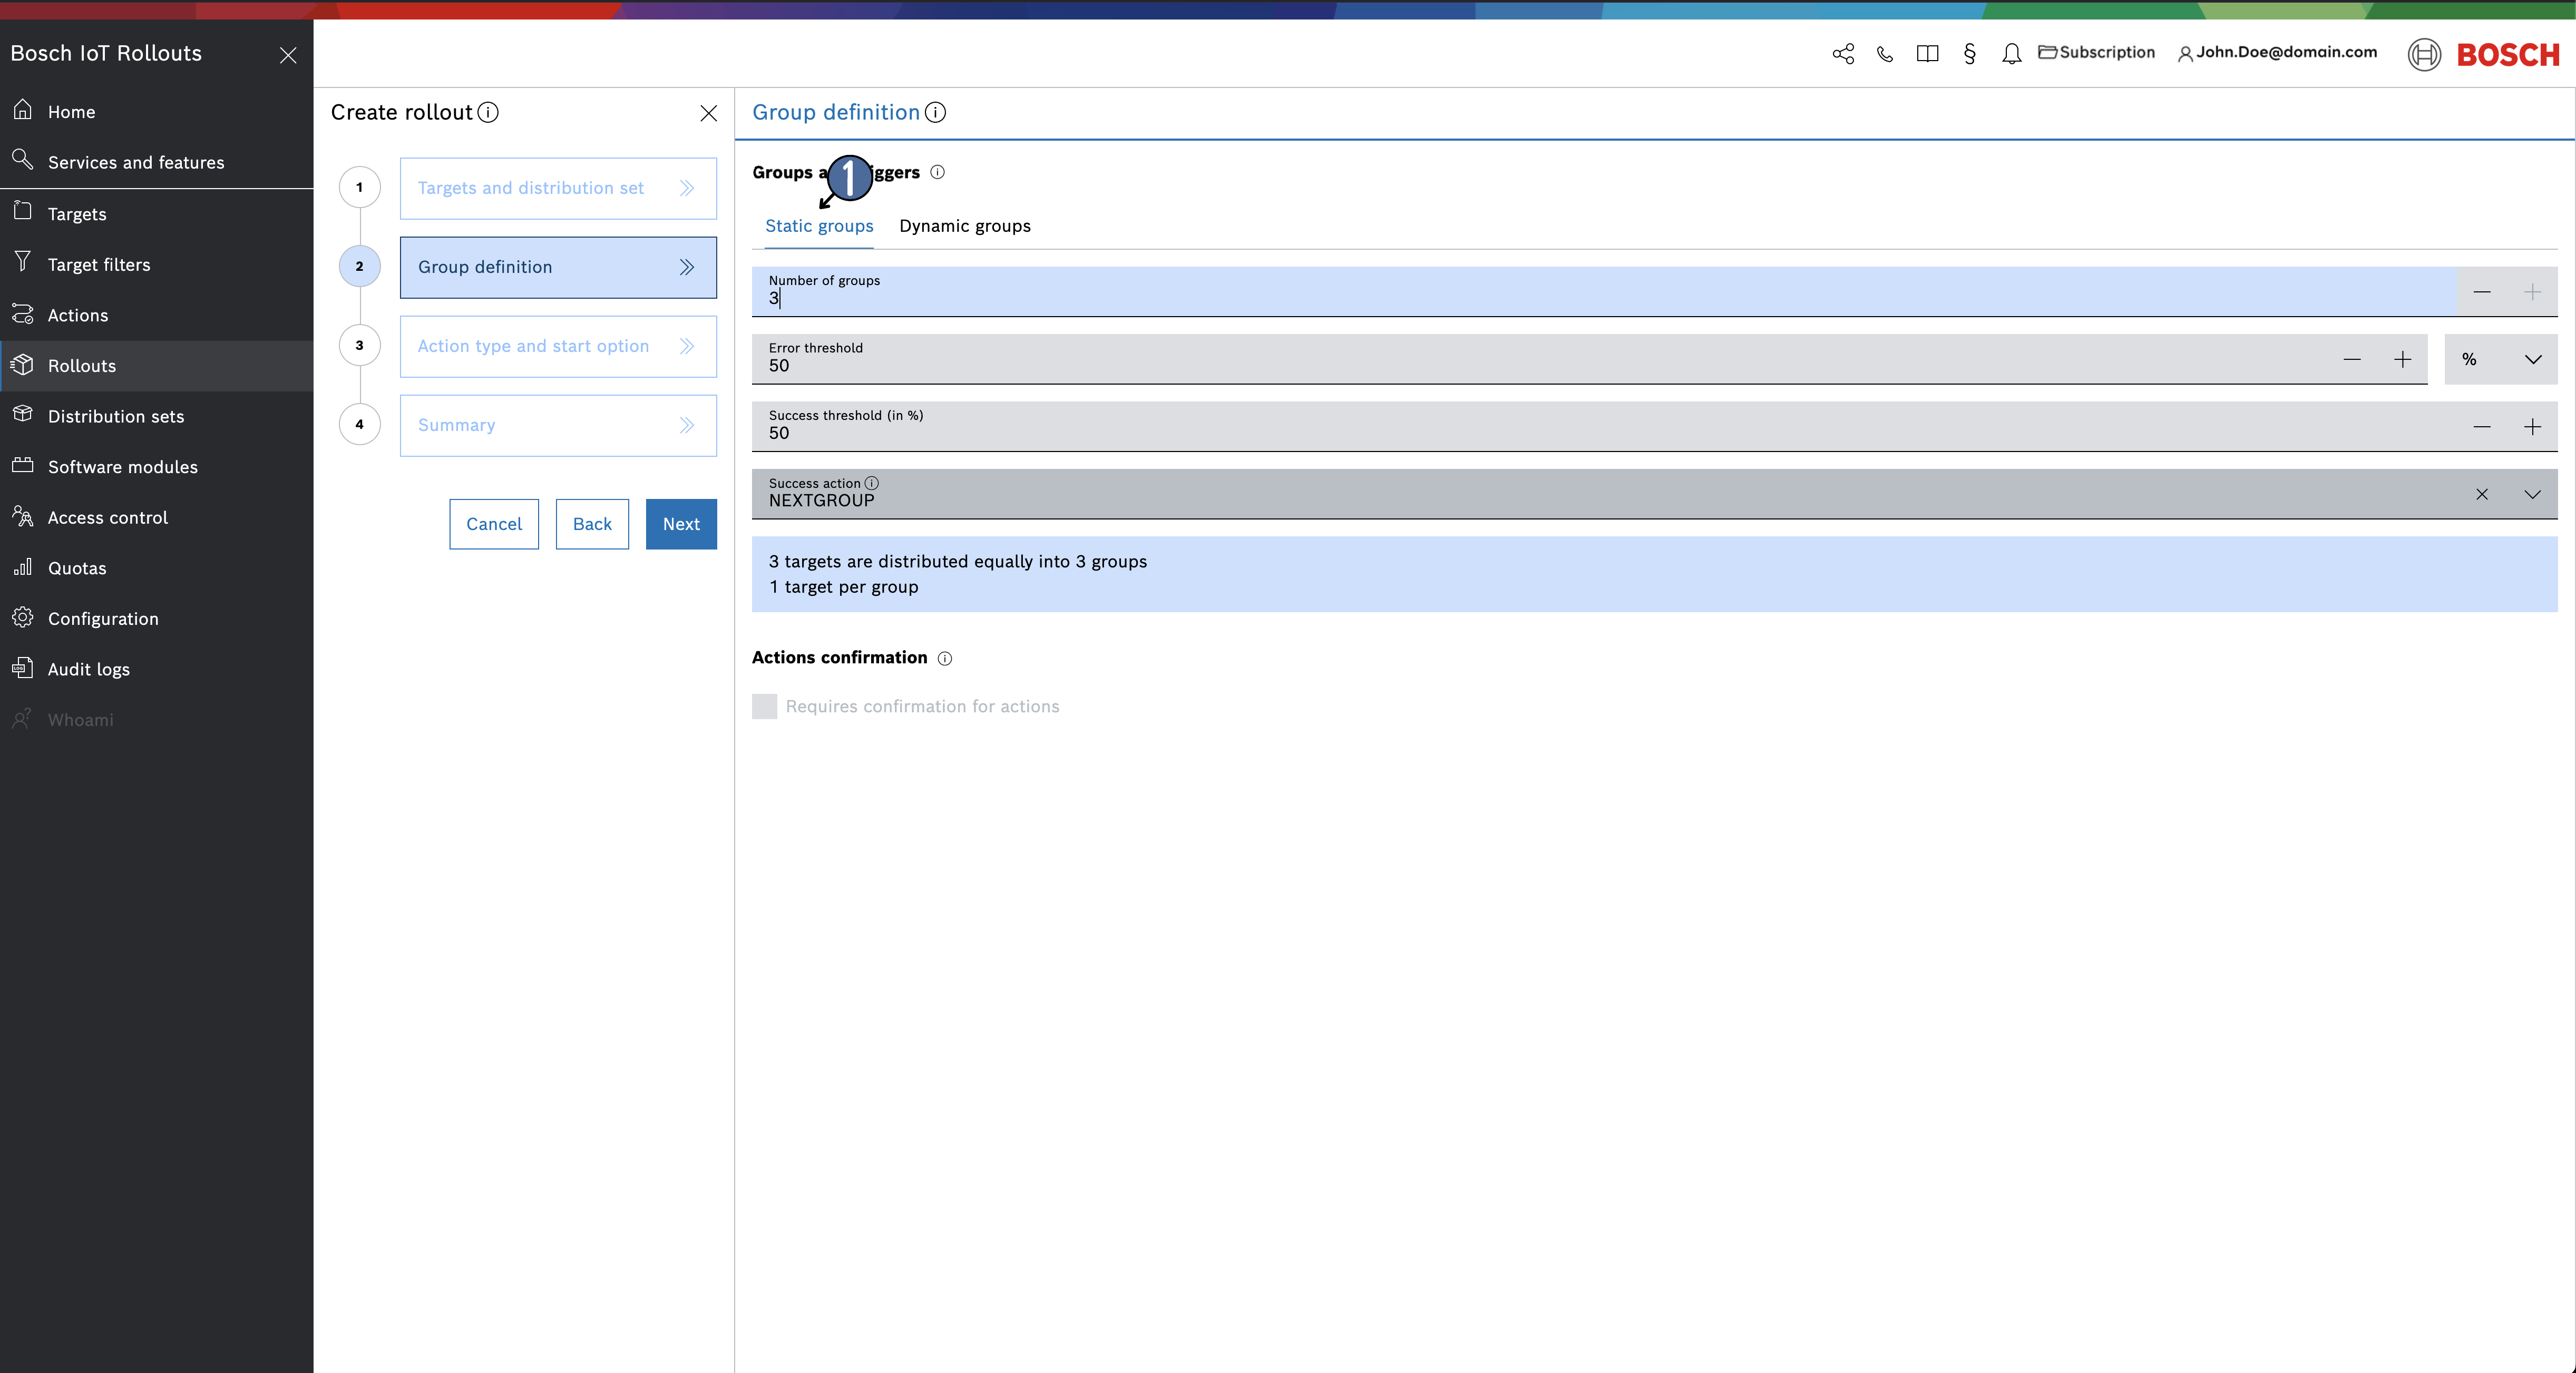The width and height of the screenshot is (2576, 1373).
Task: Decrease Error threshold with minus
Action: coord(2352,360)
